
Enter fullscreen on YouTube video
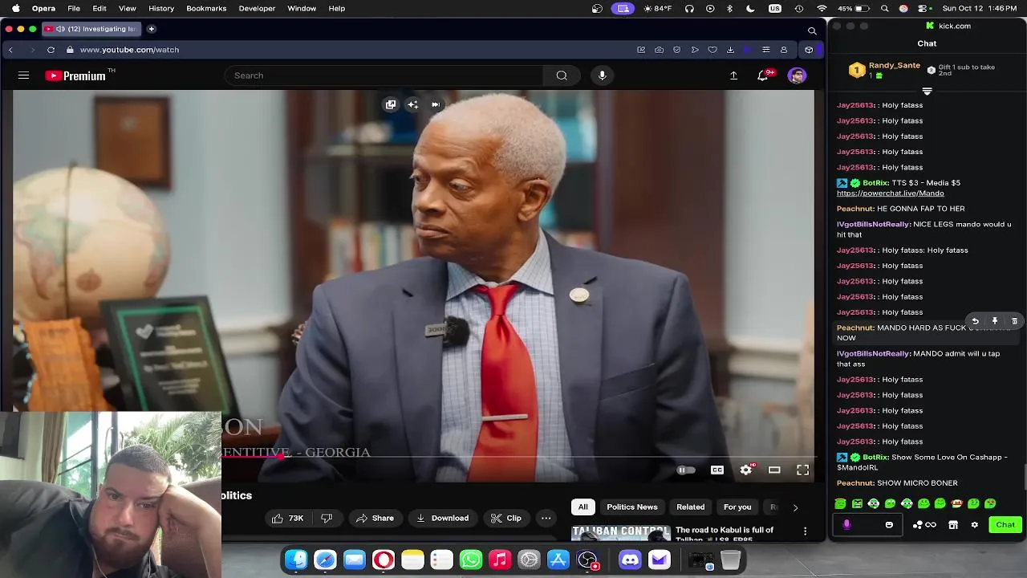802,470
